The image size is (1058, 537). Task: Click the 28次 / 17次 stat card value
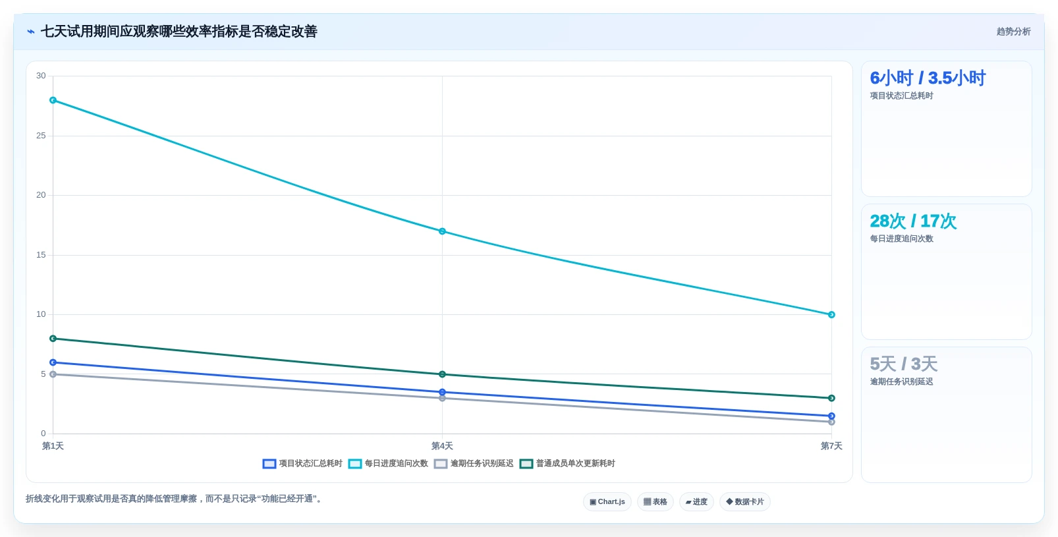click(913, 221)
